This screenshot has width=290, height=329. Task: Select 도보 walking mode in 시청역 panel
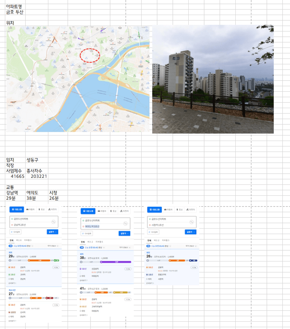point(180,210)
